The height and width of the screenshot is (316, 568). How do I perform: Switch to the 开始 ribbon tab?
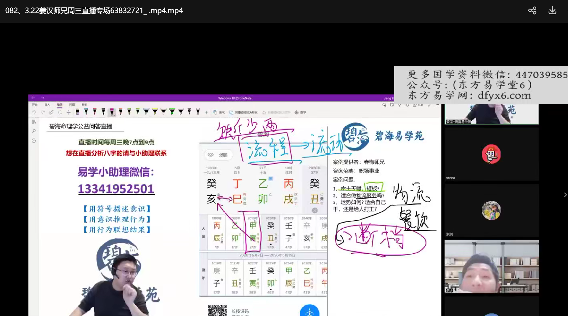(35, 105)
